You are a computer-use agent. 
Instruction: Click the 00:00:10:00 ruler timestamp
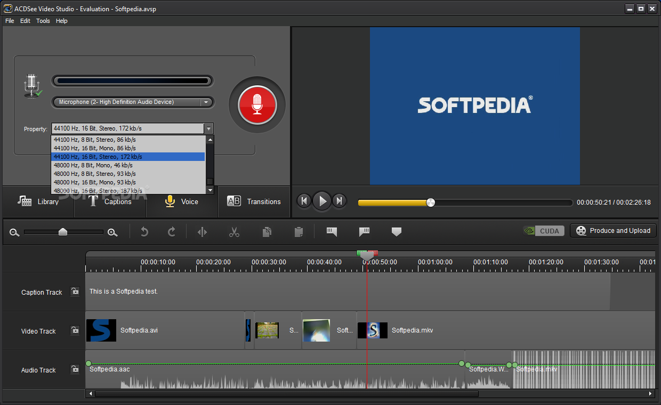(158, 262)
